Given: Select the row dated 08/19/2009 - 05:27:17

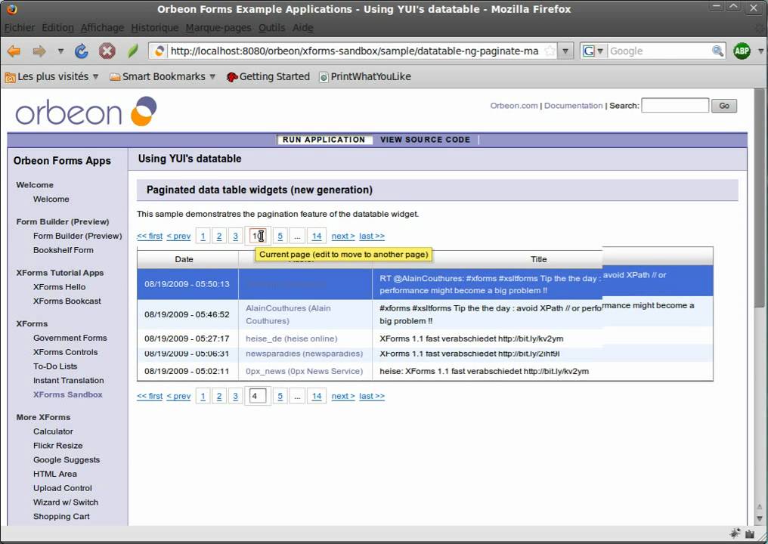Looking at the screenshot, I should pos(425,338).
